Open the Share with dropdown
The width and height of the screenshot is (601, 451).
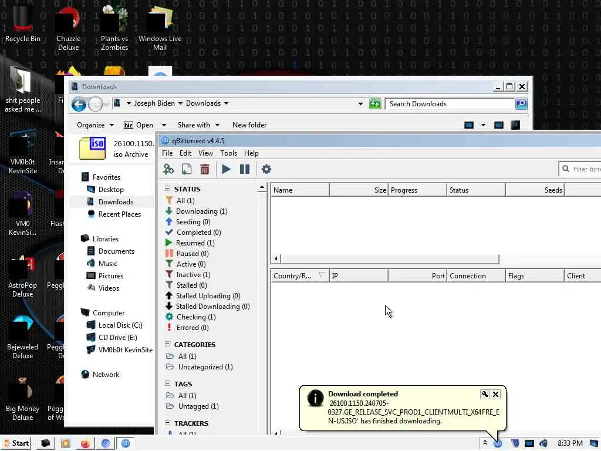(x=198, y=125)
